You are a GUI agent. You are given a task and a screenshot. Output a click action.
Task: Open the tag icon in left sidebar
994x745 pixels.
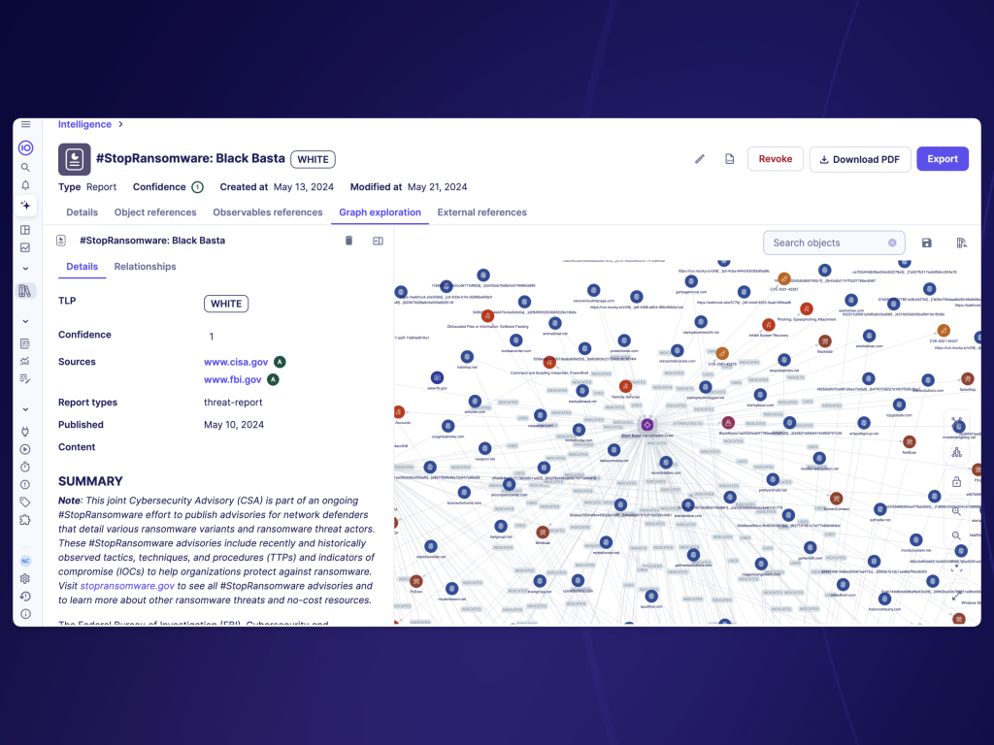pyautogui.click(x=25, y=502)
